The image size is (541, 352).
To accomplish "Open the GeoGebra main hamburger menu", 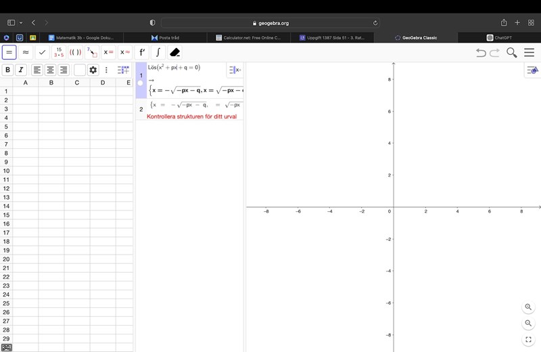I will pyautogui.click(x=529, y=52).
